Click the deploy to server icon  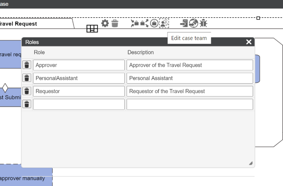click(x=184, y=23)
